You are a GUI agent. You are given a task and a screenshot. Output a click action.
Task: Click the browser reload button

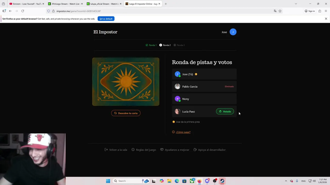coord(23,11)
